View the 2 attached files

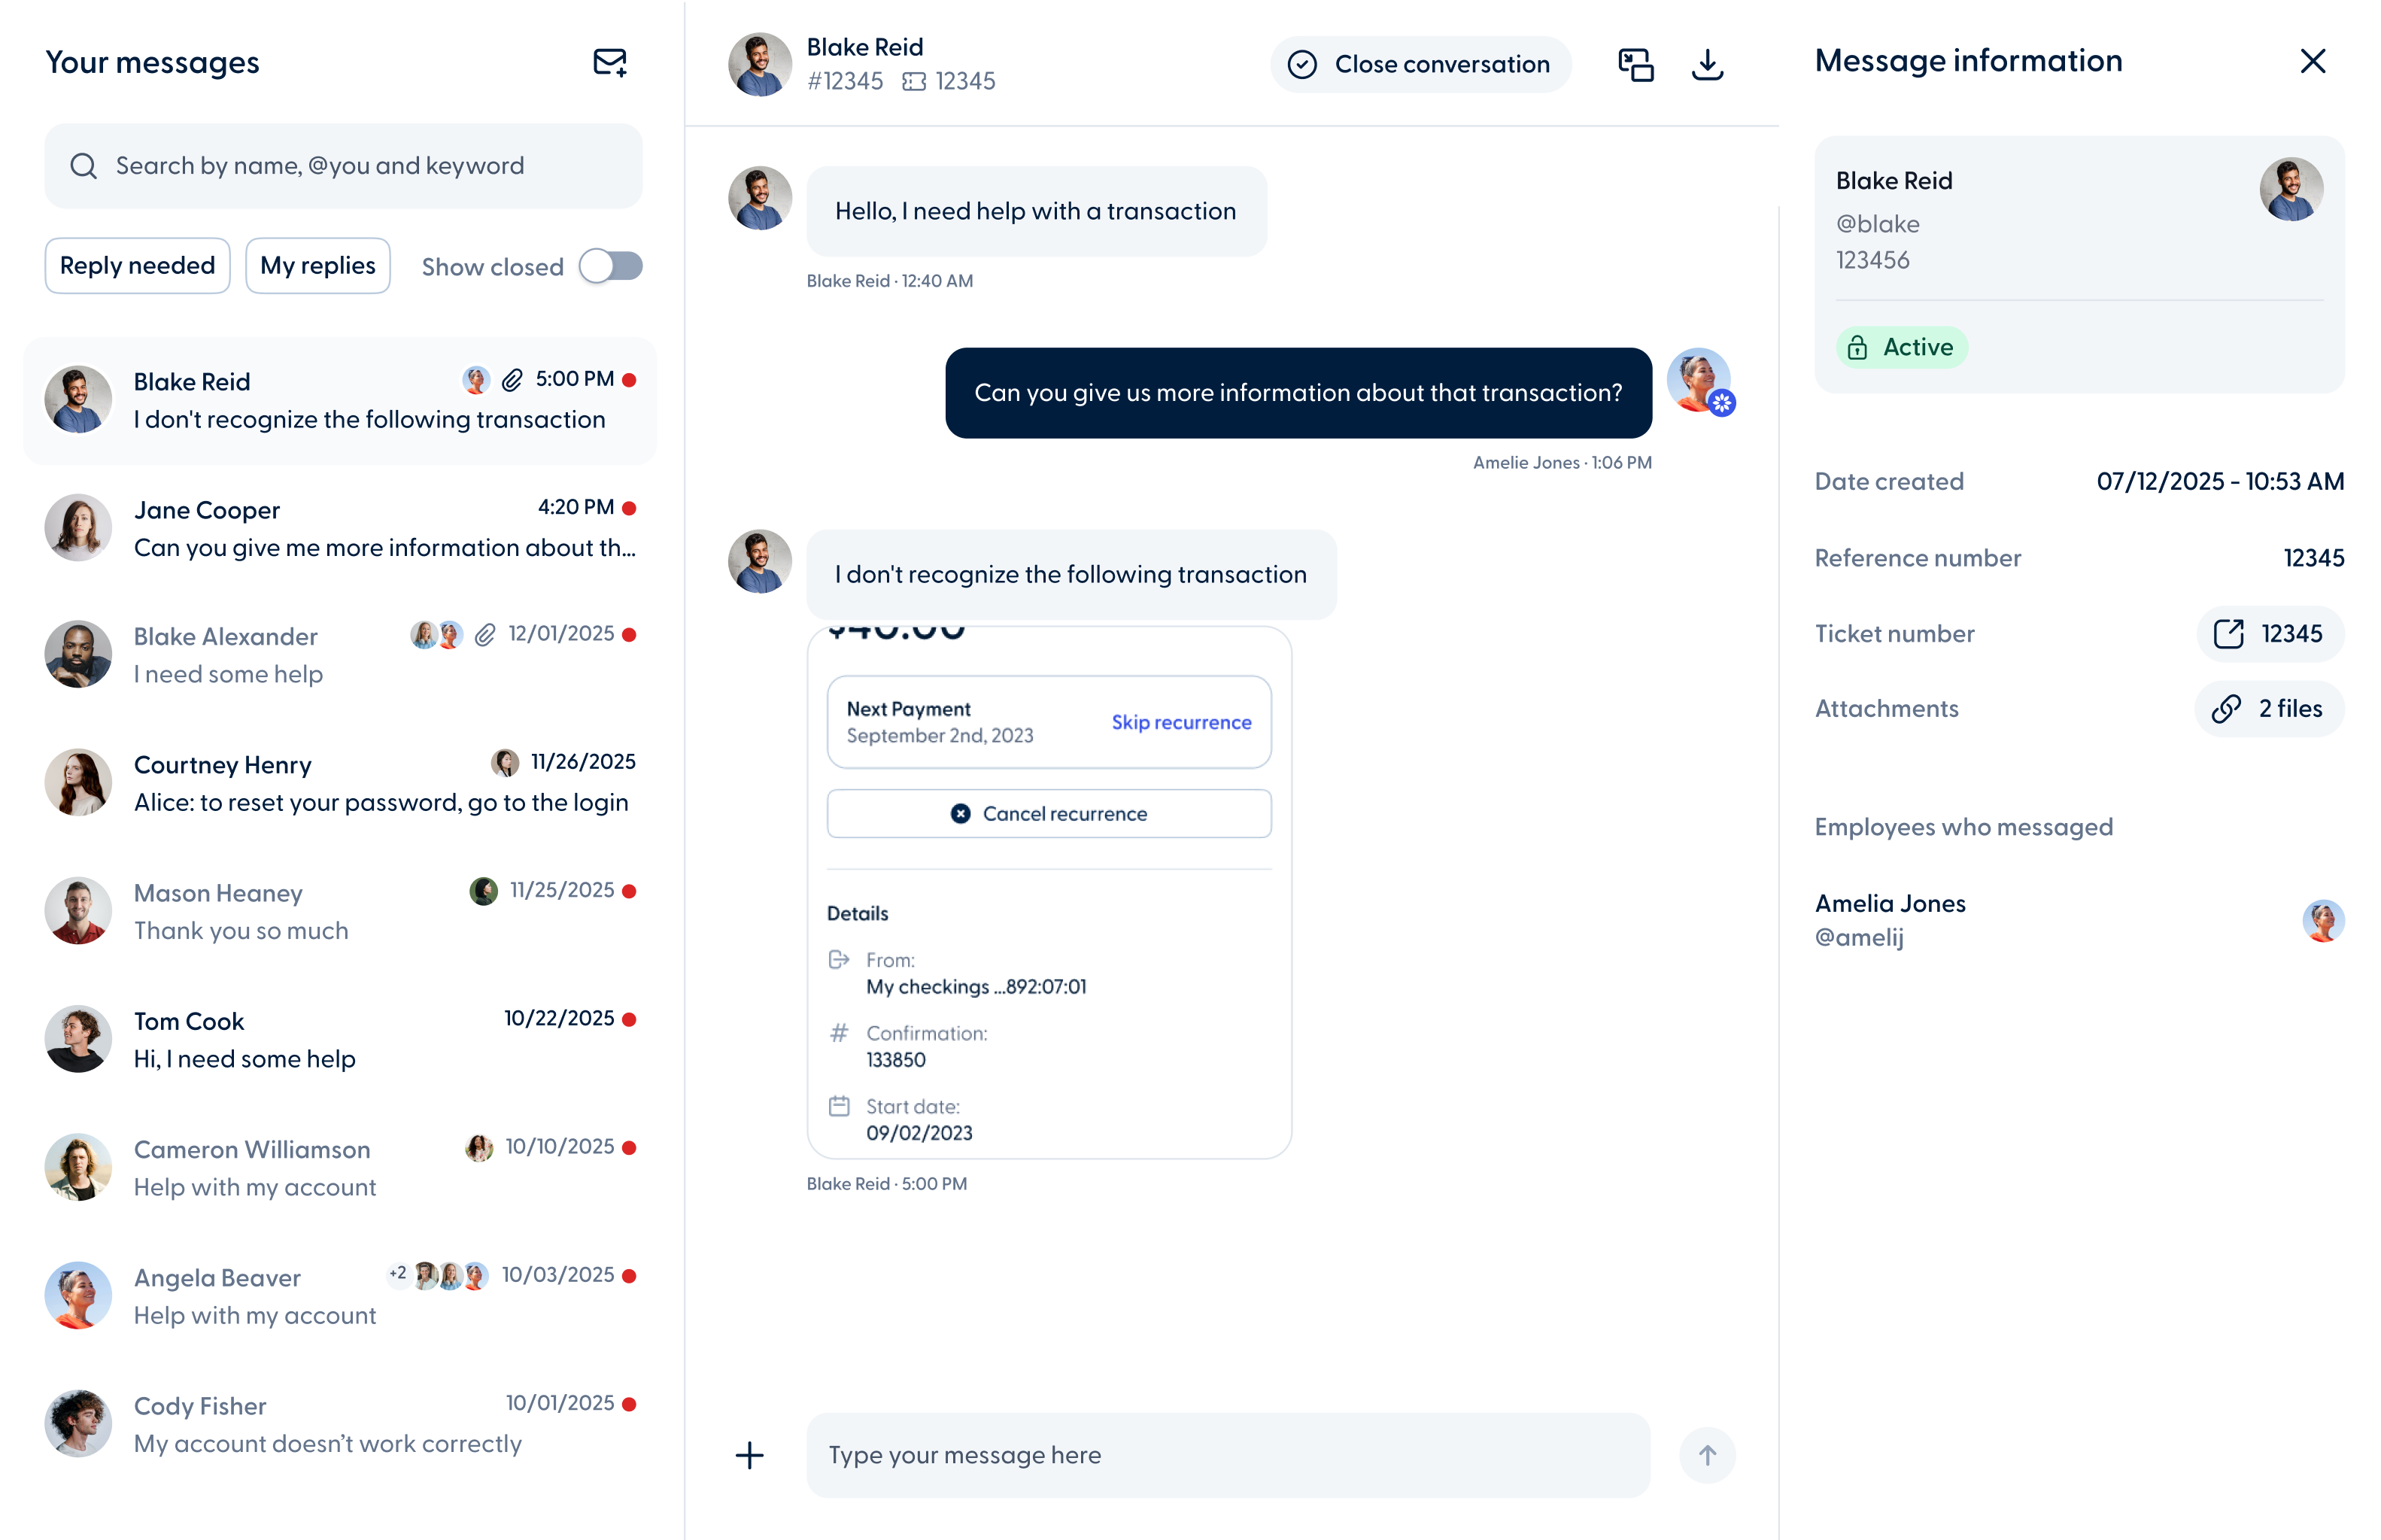tap(2268, 708)
